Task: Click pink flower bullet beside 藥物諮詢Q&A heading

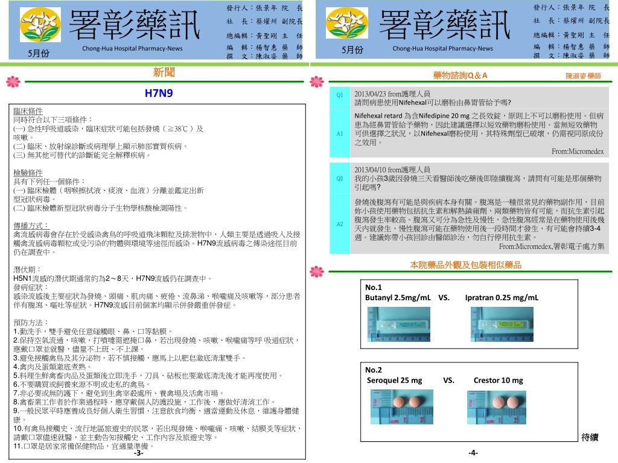Action: pos(317,81)
